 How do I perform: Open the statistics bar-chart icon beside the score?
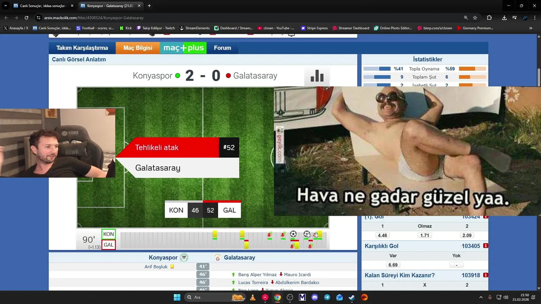317,76
